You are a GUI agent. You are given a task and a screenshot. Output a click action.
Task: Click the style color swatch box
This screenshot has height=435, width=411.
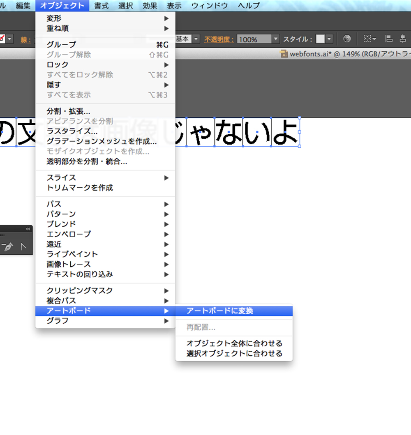pos(320,39)
